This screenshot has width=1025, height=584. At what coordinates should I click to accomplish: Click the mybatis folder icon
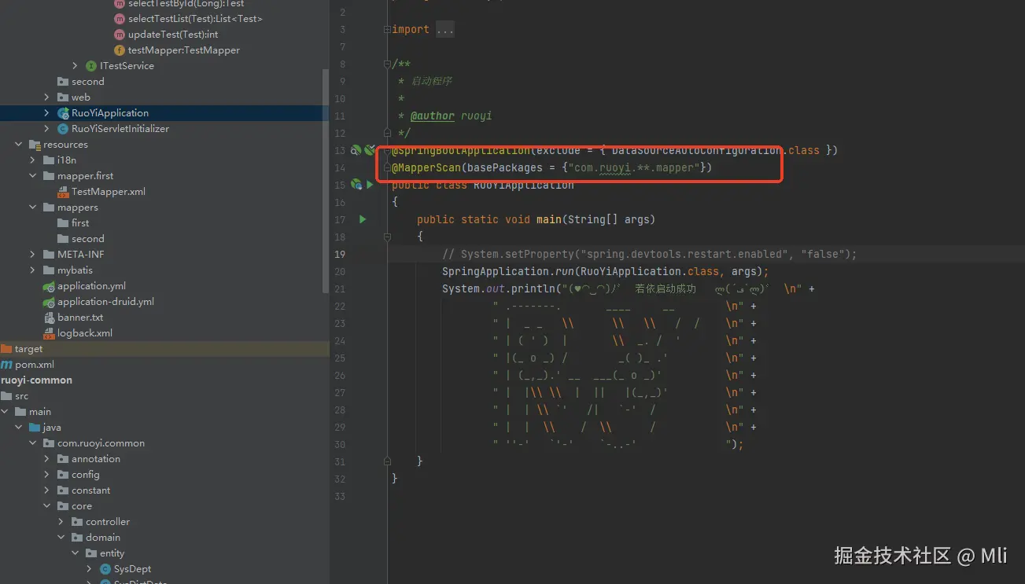(49, 270)
